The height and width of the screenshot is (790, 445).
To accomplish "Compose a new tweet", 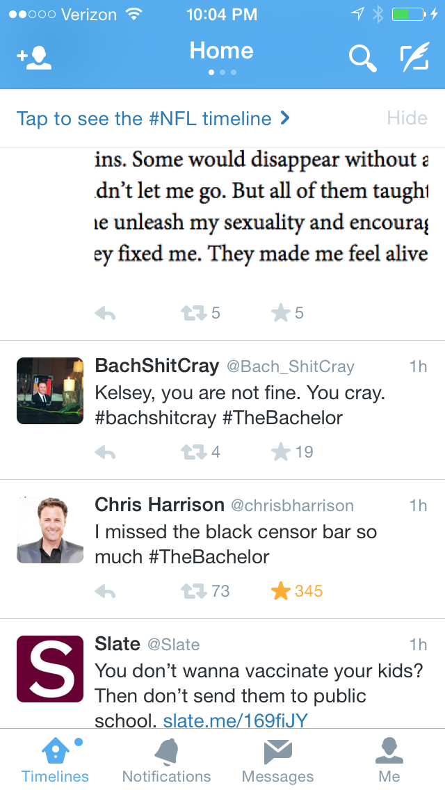I will pyautogui.click(x=414, y=58).
